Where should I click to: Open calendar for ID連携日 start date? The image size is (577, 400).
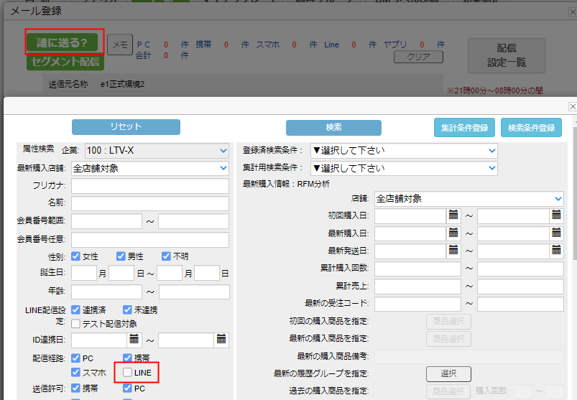[134, 339]
